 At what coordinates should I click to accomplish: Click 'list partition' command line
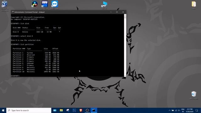click(x=22, y=44)
